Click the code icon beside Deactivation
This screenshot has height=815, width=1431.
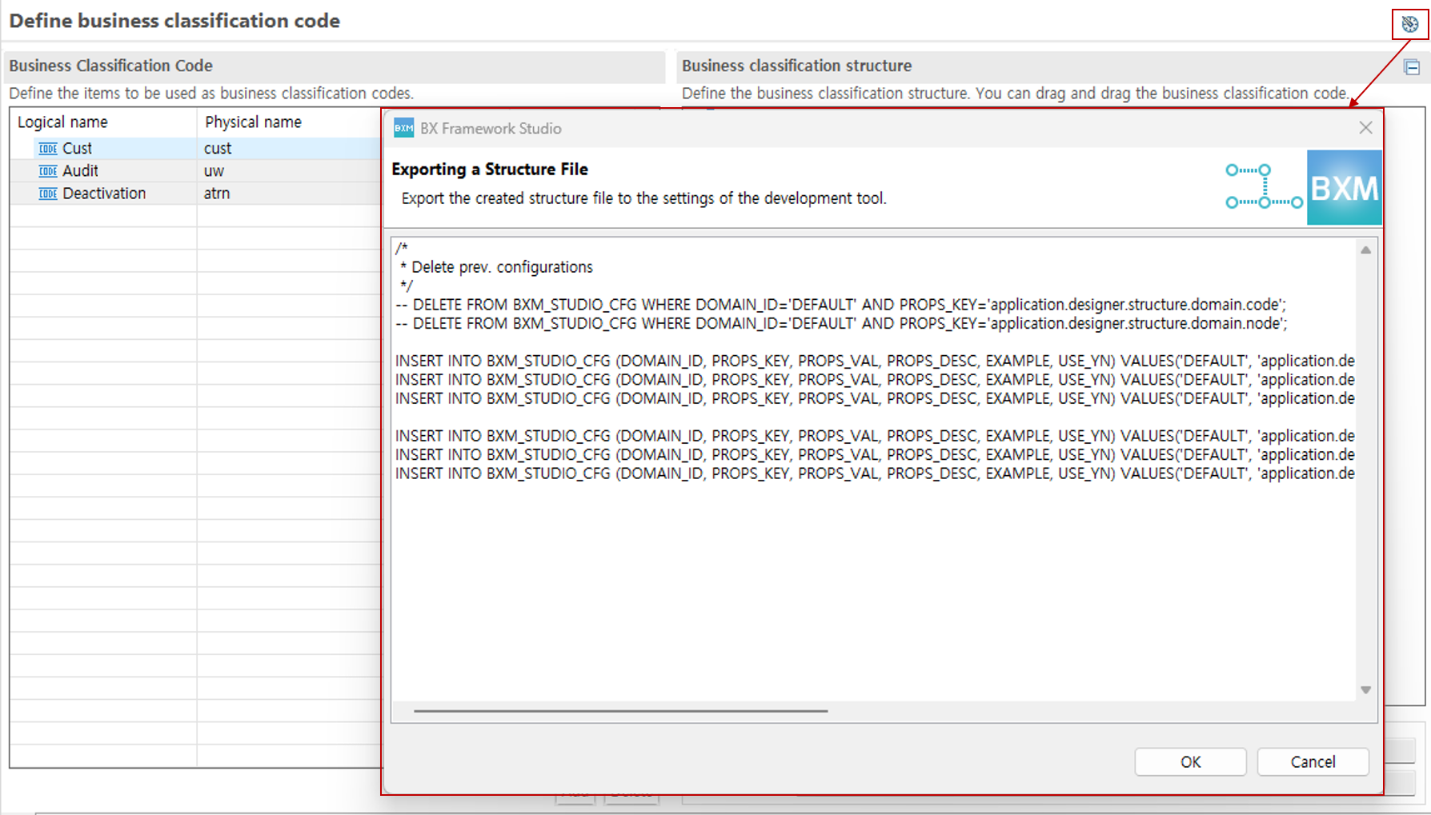click(48, 194)
